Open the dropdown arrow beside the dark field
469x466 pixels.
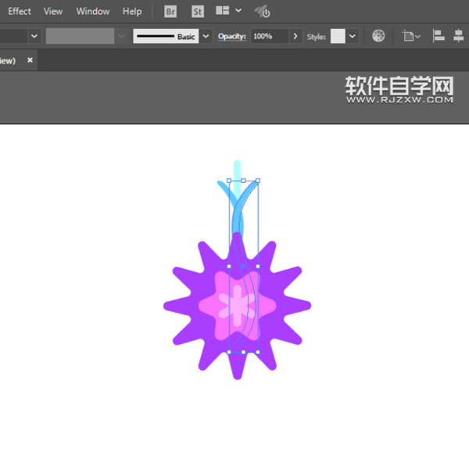coord(34,36)
